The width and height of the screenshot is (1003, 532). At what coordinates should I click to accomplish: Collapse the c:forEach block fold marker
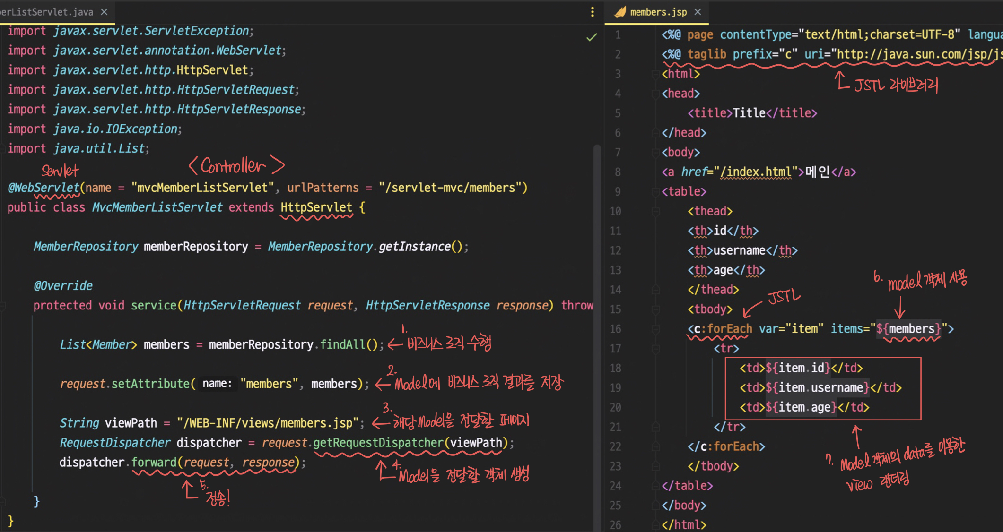coord(655,329)
